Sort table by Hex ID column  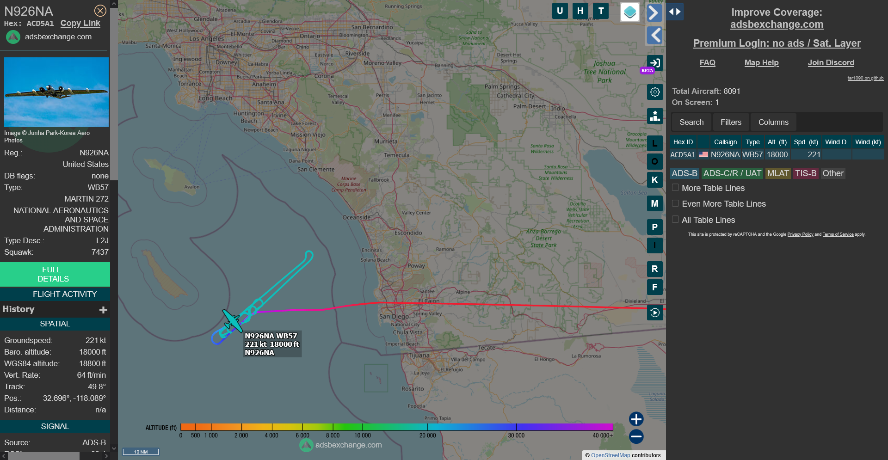pyautogui.click(x=683, y=142)
